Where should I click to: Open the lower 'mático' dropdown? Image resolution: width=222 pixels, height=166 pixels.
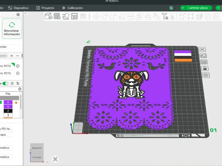point(6,157)
